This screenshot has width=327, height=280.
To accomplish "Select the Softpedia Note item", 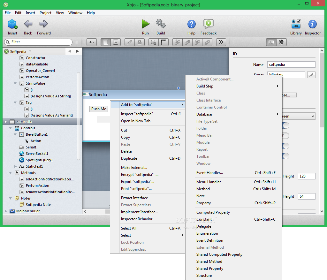I will click(38, 205).
